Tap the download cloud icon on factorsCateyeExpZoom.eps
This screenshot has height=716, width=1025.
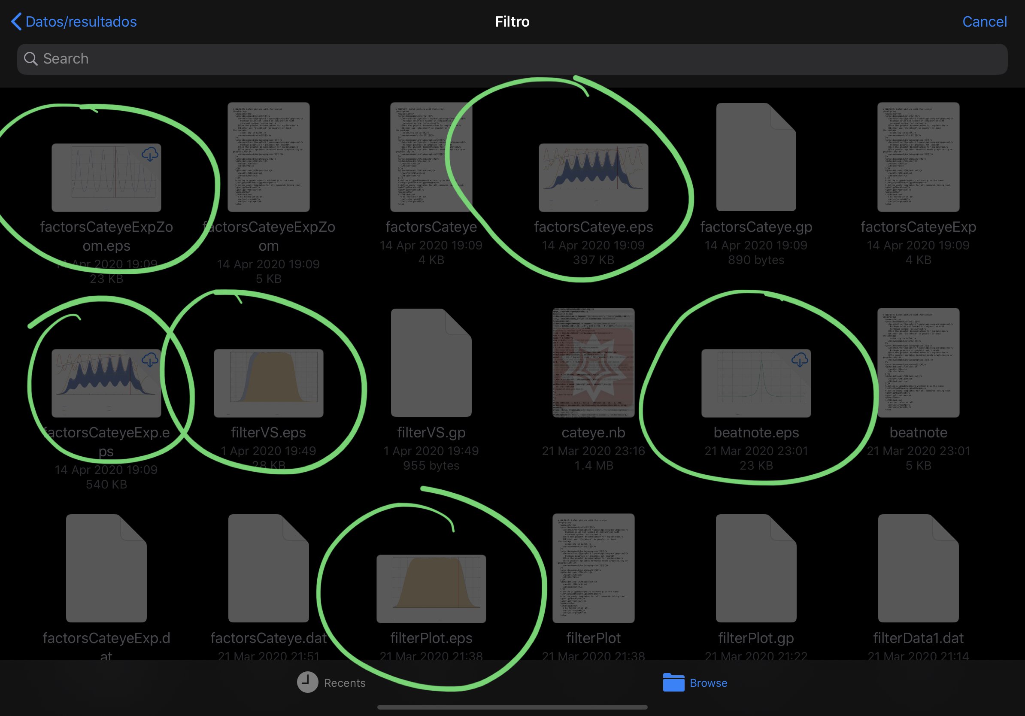pyautogui.click(x=150, y=155)
